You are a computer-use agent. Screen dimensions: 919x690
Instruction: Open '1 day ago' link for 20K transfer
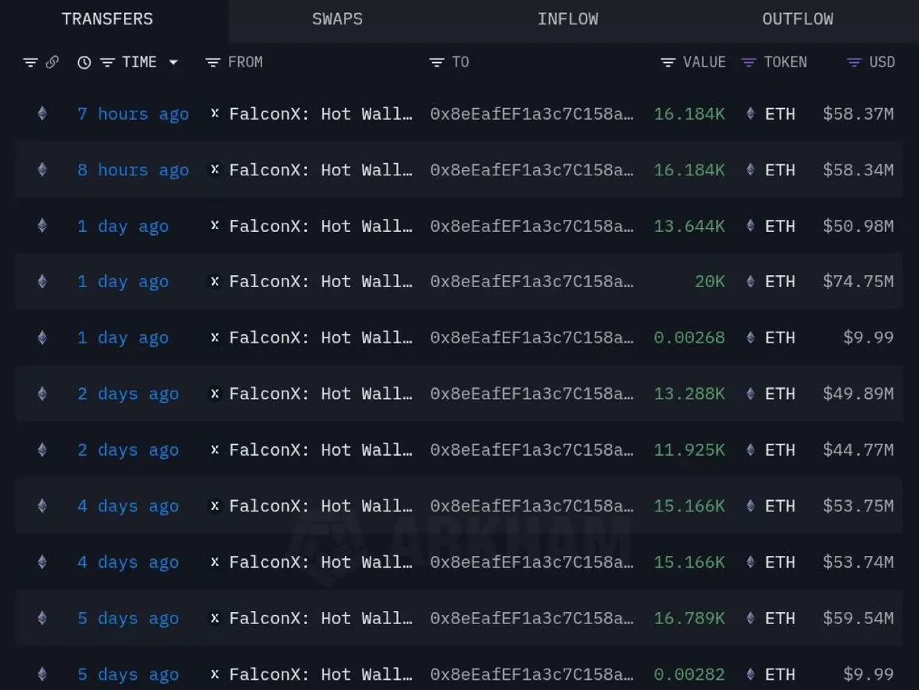tap(123, 283)
